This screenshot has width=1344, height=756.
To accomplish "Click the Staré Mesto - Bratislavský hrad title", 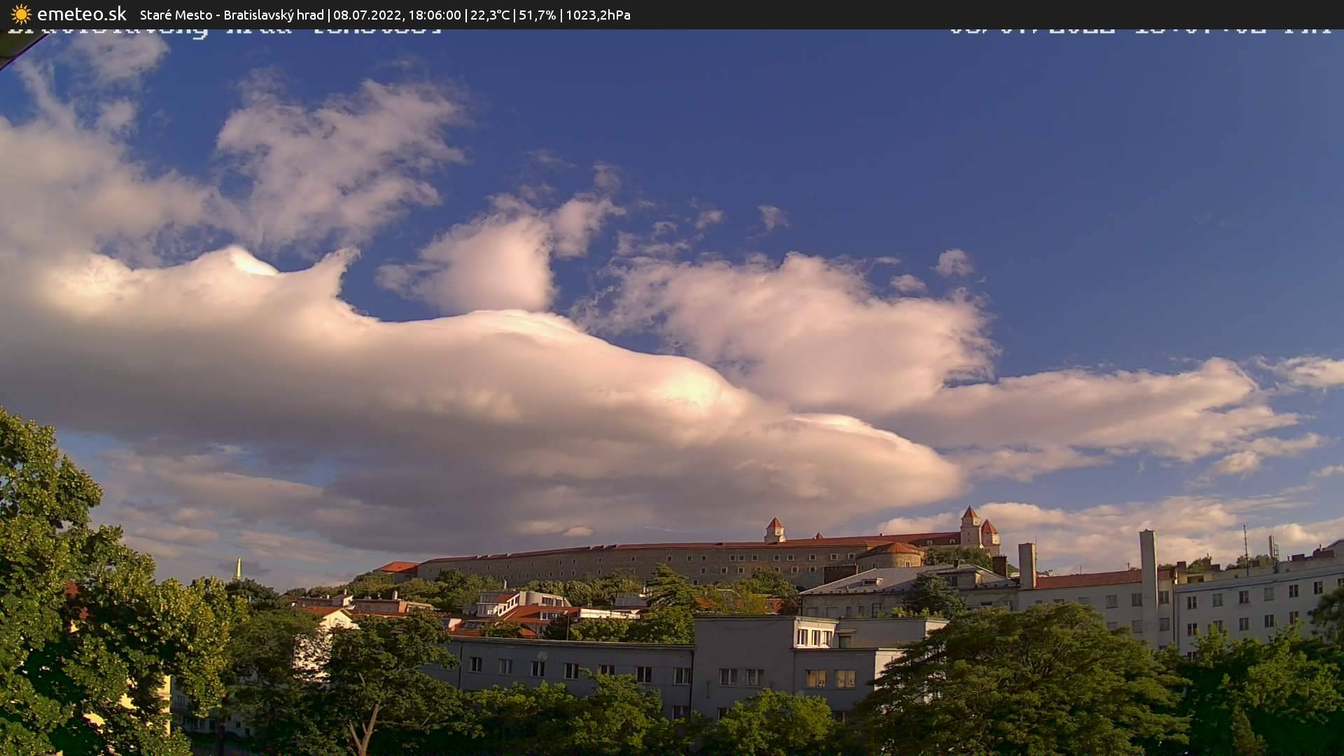I will point(232,15).
